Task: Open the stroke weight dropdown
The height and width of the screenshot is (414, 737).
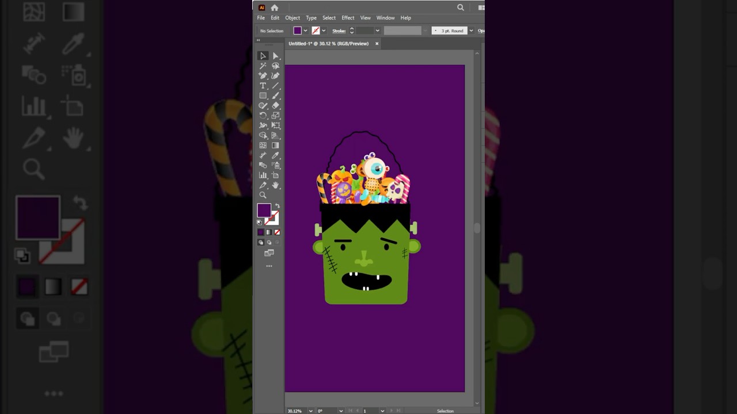Action: click(x=377, y=31)
